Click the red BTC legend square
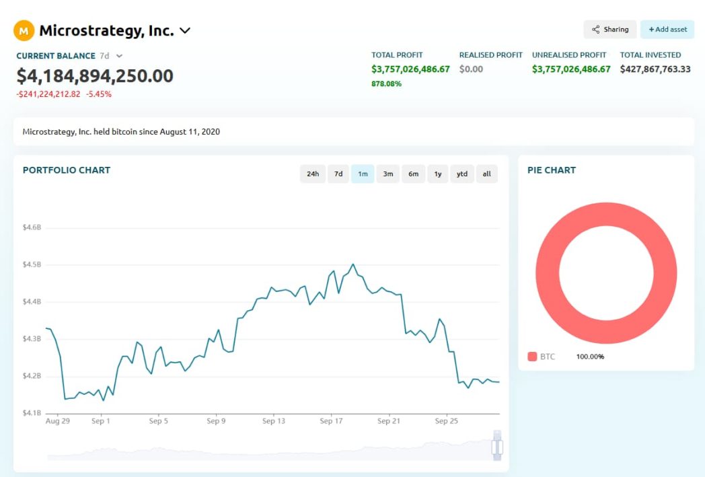Viewport: 705px width, 477px height. (x=532, y=357)
